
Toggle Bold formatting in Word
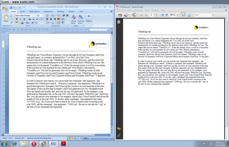tap(17, 19)
